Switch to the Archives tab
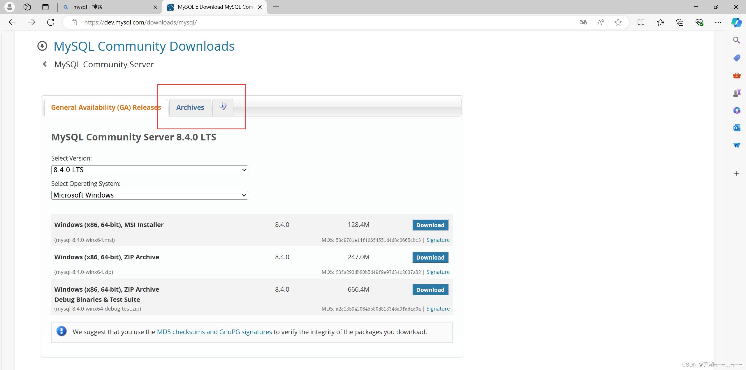 pos(190,108)
